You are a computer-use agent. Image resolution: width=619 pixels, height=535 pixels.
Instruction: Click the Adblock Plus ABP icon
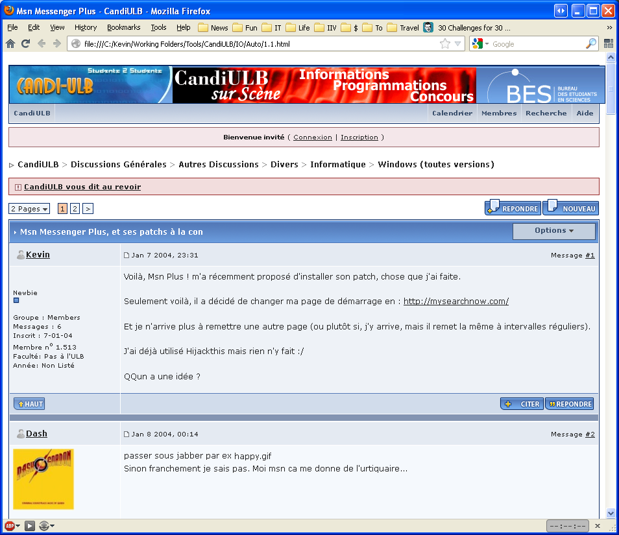(x=10, y=526)
